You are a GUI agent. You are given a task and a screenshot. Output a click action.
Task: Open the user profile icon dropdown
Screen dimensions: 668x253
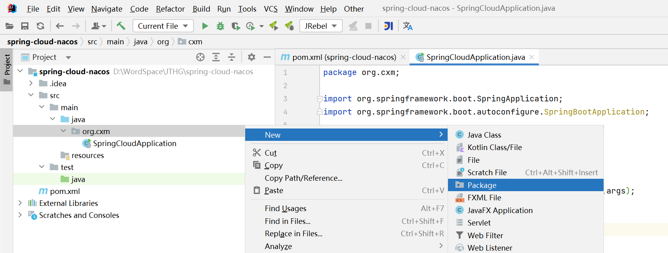(x=98, y=26)
